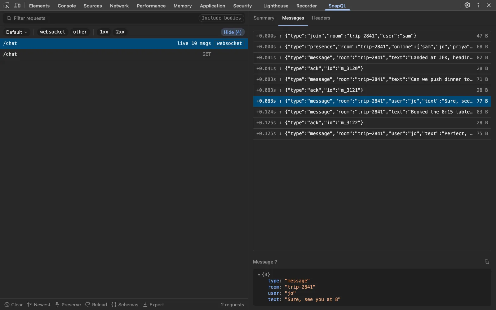496x310 pixels.
Task: Select the /chat websocket request row
Action: coord(124,44)
